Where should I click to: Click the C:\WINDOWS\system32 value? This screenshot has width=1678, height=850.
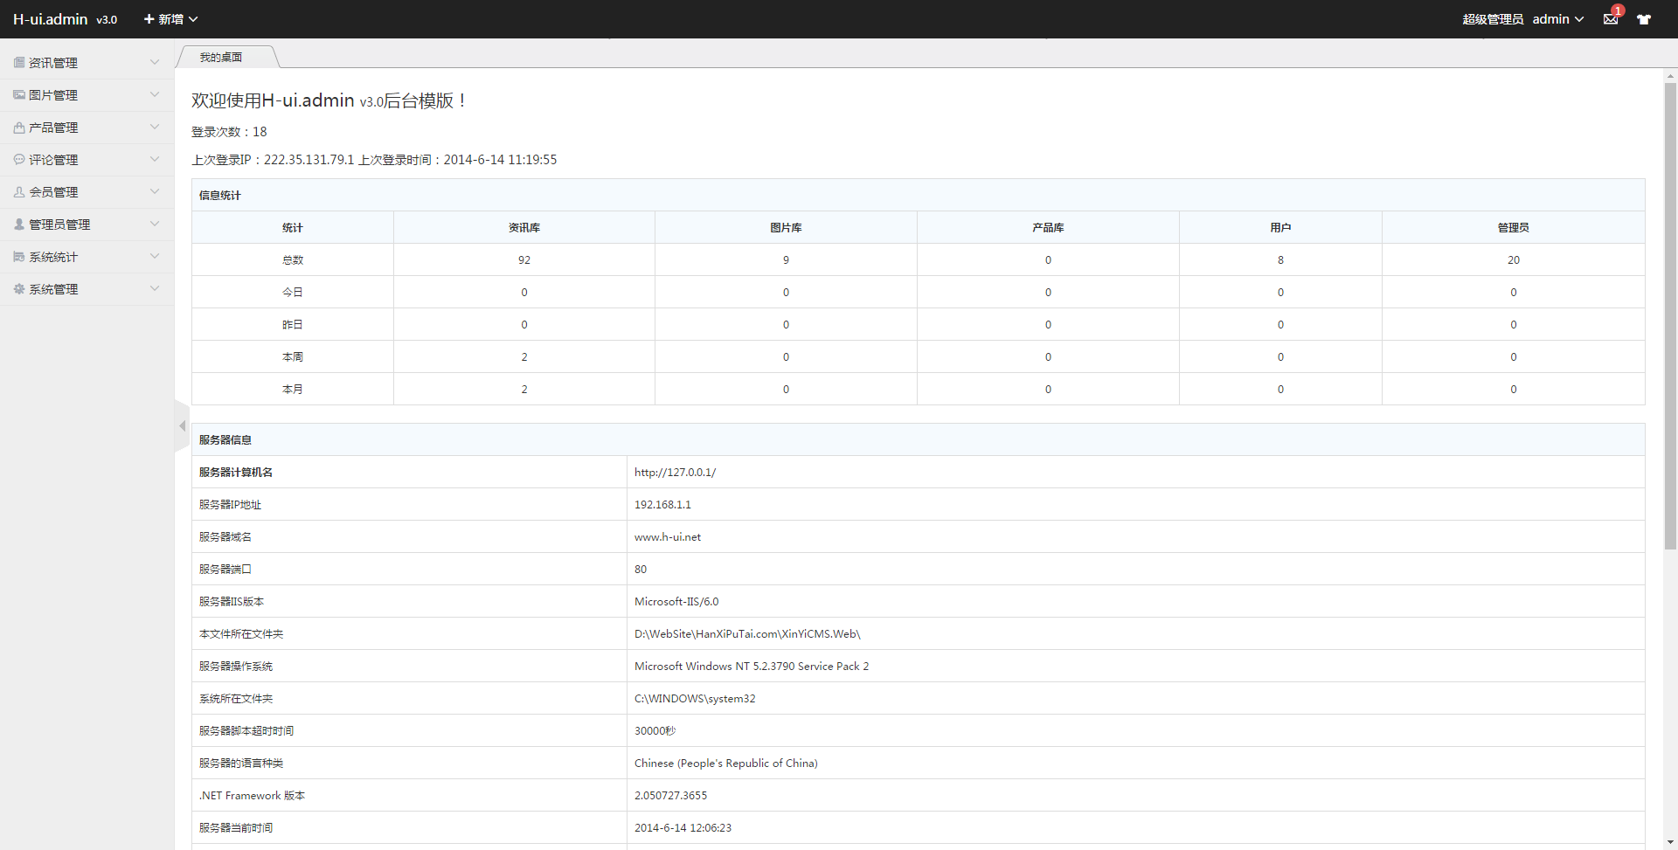[695, 699]
